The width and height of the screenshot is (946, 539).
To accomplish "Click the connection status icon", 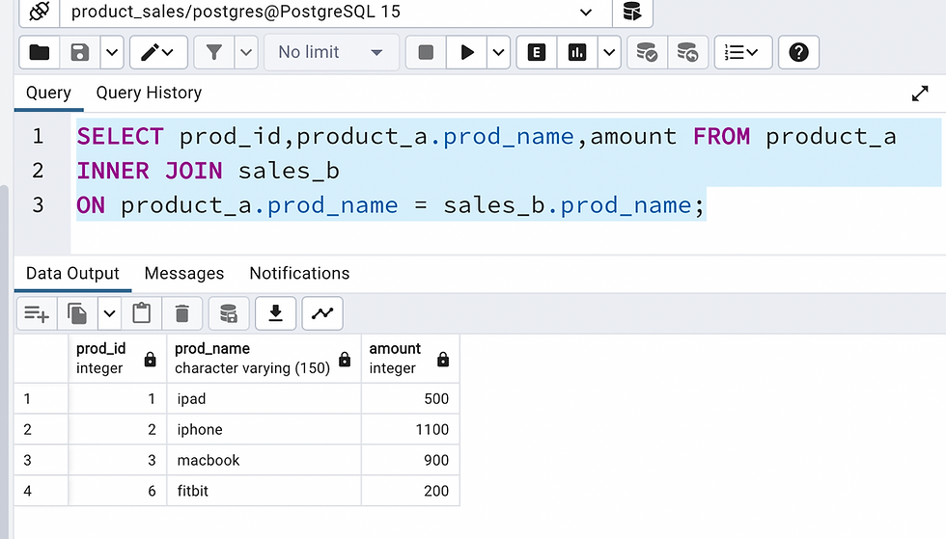I will [40, 12].
